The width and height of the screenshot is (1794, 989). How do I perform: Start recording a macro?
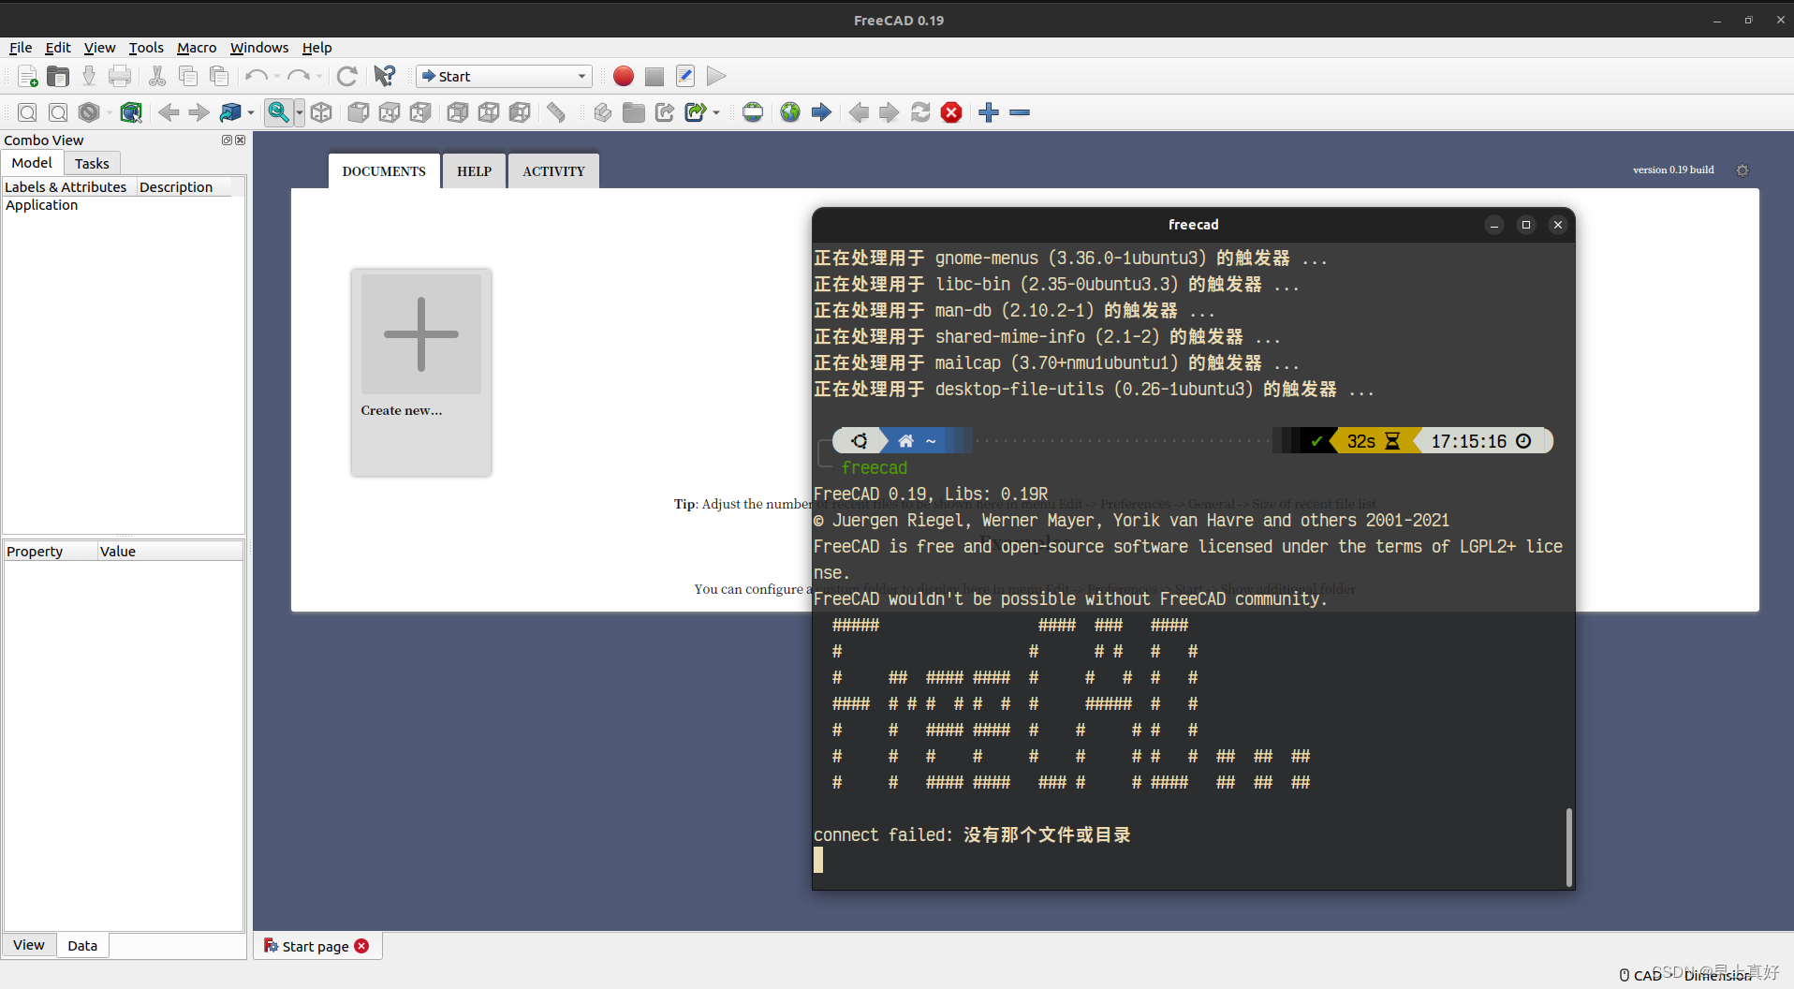pos(623,76)
